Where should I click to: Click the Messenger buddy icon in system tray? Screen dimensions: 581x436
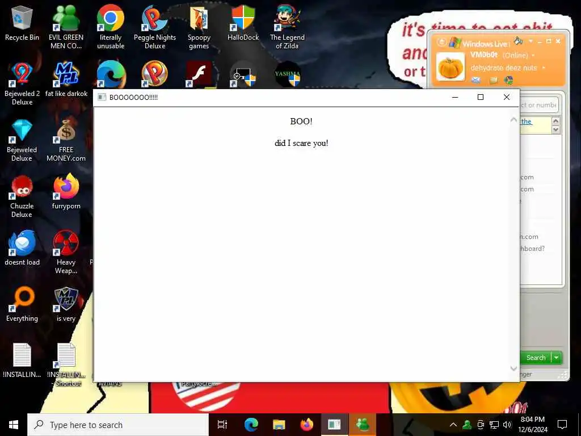point(468,425)
